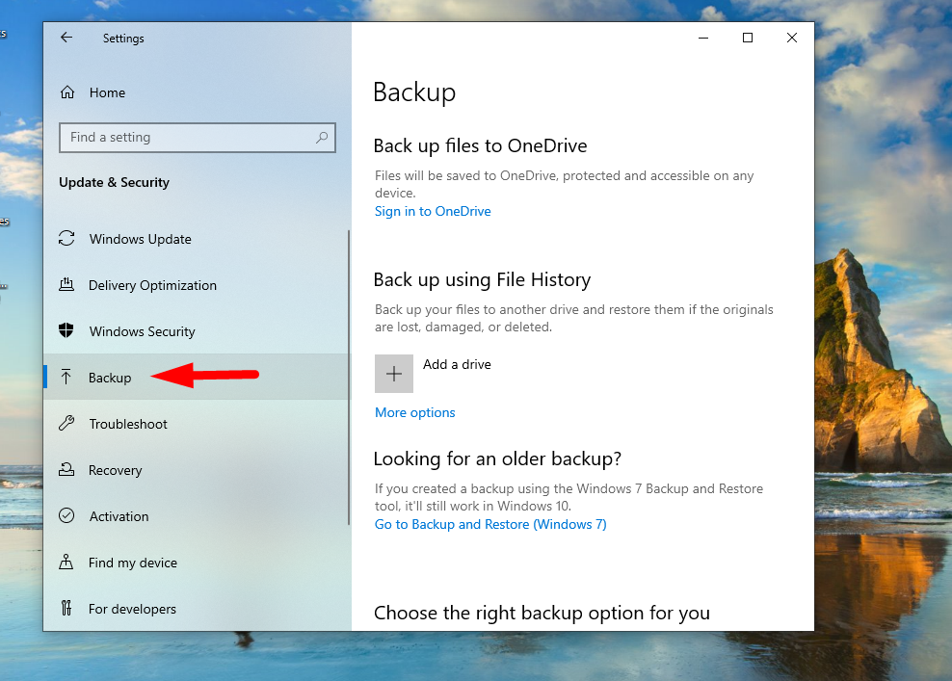Open the Windows Update section label
952x681 pixels.
tap(141, 239)
